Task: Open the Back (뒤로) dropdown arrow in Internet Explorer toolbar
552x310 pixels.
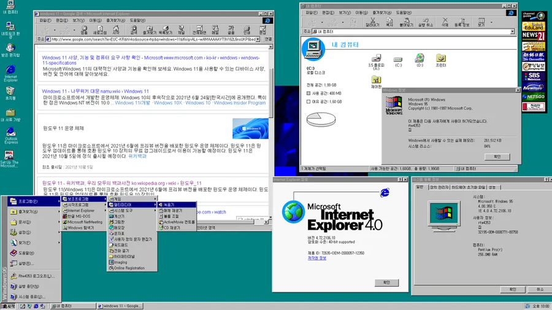Action: pos(55,30)
